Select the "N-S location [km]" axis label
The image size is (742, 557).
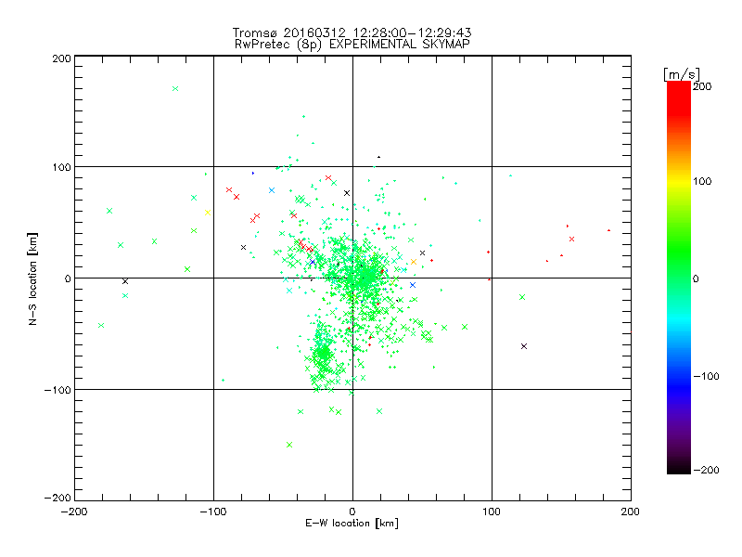(x=32, y=278)
